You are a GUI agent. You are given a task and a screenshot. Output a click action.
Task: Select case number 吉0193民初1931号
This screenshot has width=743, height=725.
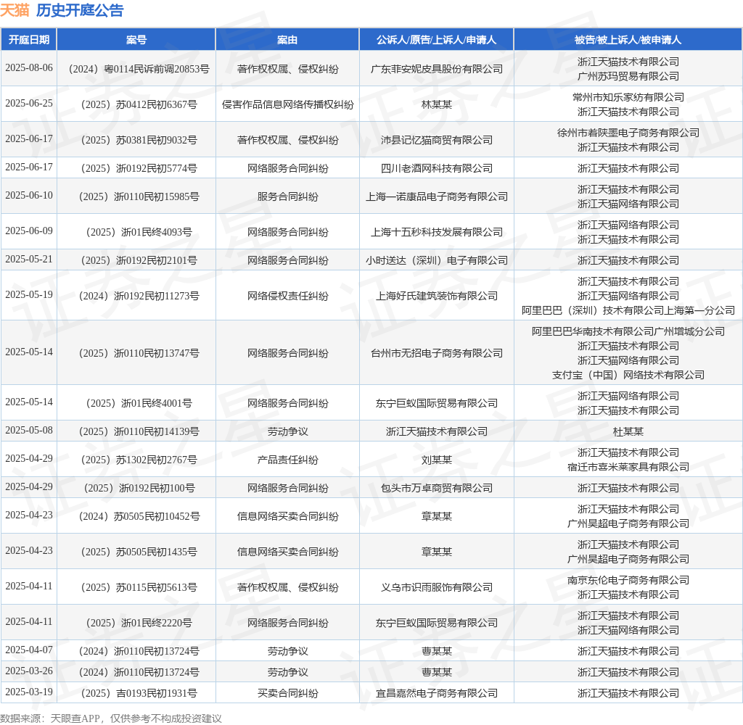pyautogui.click(x=157, y=693)
